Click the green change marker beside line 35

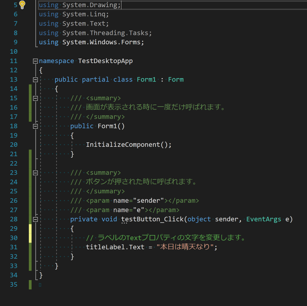click(x=30, y=285)
